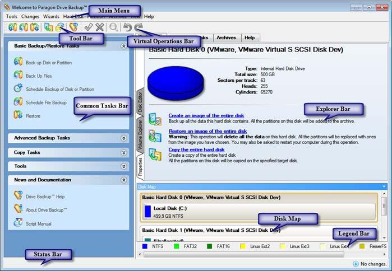This screenshot has height=271, width=392.
Task: Start Back up Disk or Partition task
Action: pyautogui.click(x=49, y=63)
